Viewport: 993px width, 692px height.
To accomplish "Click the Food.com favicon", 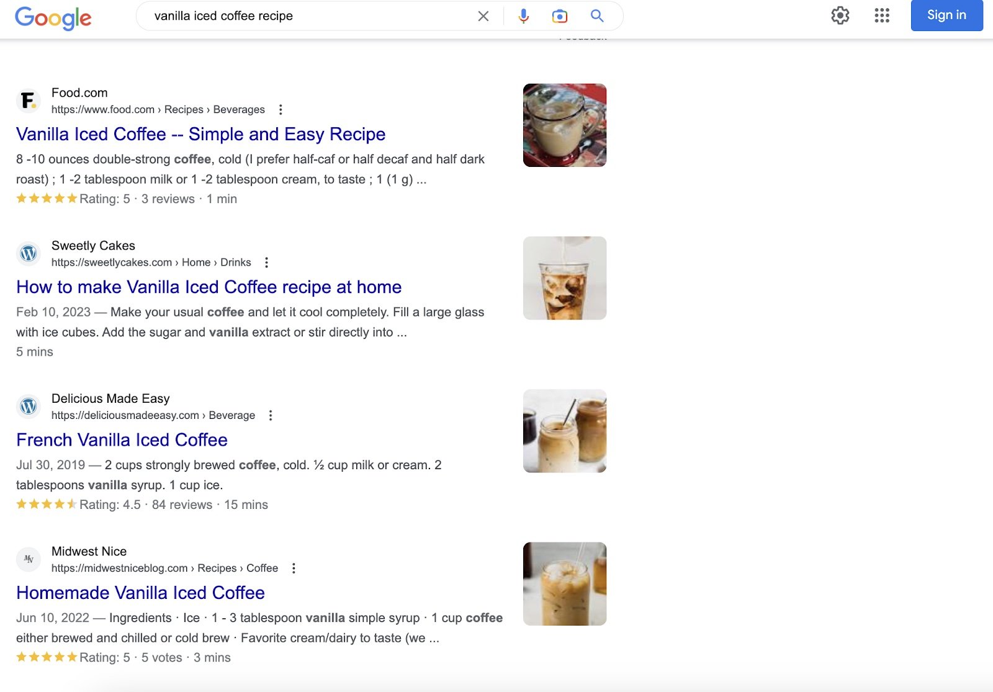I will tap(28, 101).
